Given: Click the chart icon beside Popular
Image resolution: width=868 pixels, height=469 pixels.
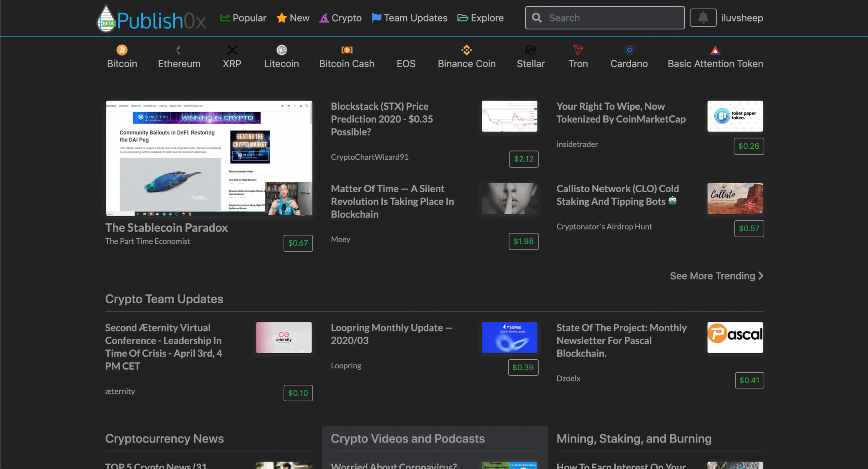Looking at the screenshot, I should pyautogui.click(x=225, y=18).
